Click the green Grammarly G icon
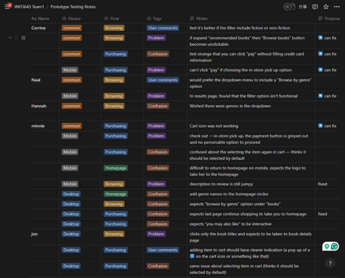 [x=334, y=247]
